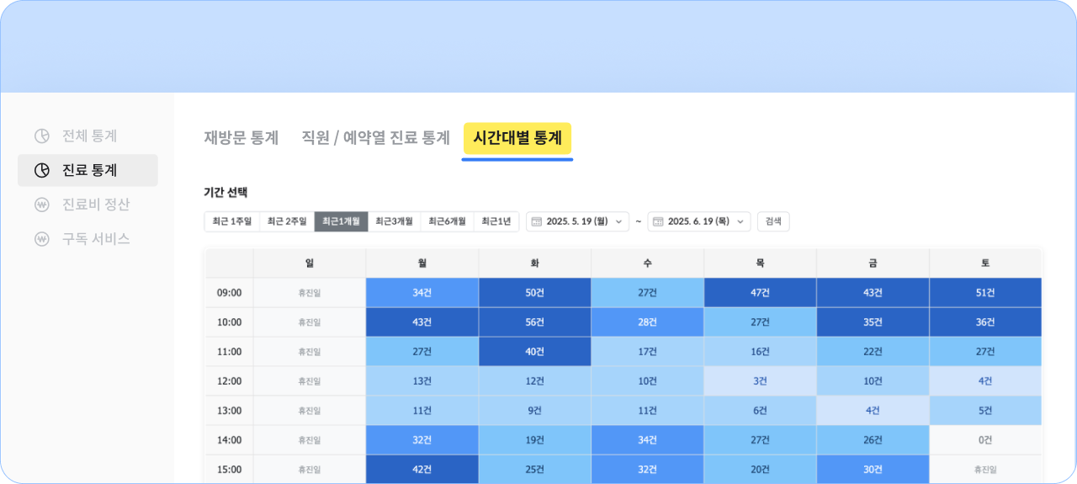Image resolution: width=1077 pixels, height=484 pixels.
Task: Click the 5건 cell for Saturday 13:00
Action: [985, 411]
